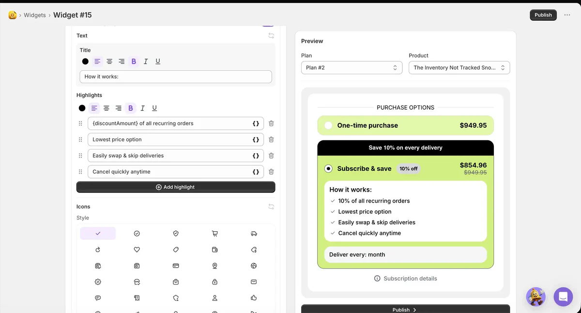This screenshot has height=313, width=581.
Task: Select the Subscribe & save radio option
Action: pos(328,168)
